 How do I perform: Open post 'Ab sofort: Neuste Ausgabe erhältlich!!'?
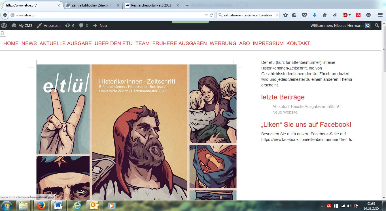[x=306, y=106]
